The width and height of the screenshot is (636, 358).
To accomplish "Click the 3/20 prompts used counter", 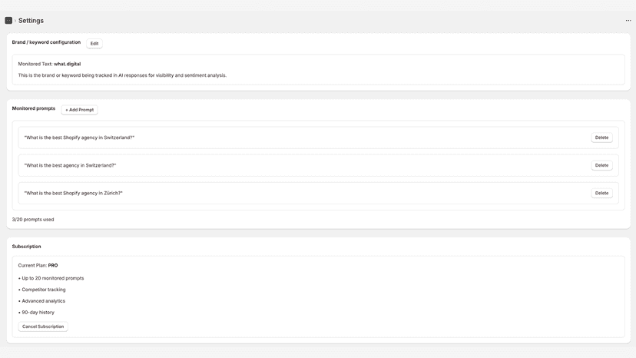I will click(x=33, y=219).
